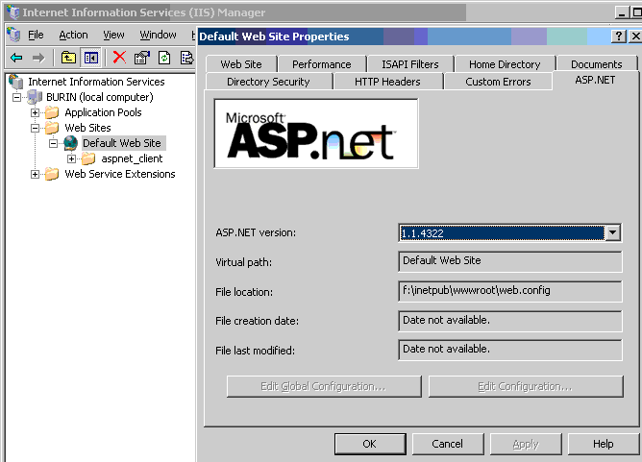Click the Cancel button
Screen dimensions: 642x462
447,444
